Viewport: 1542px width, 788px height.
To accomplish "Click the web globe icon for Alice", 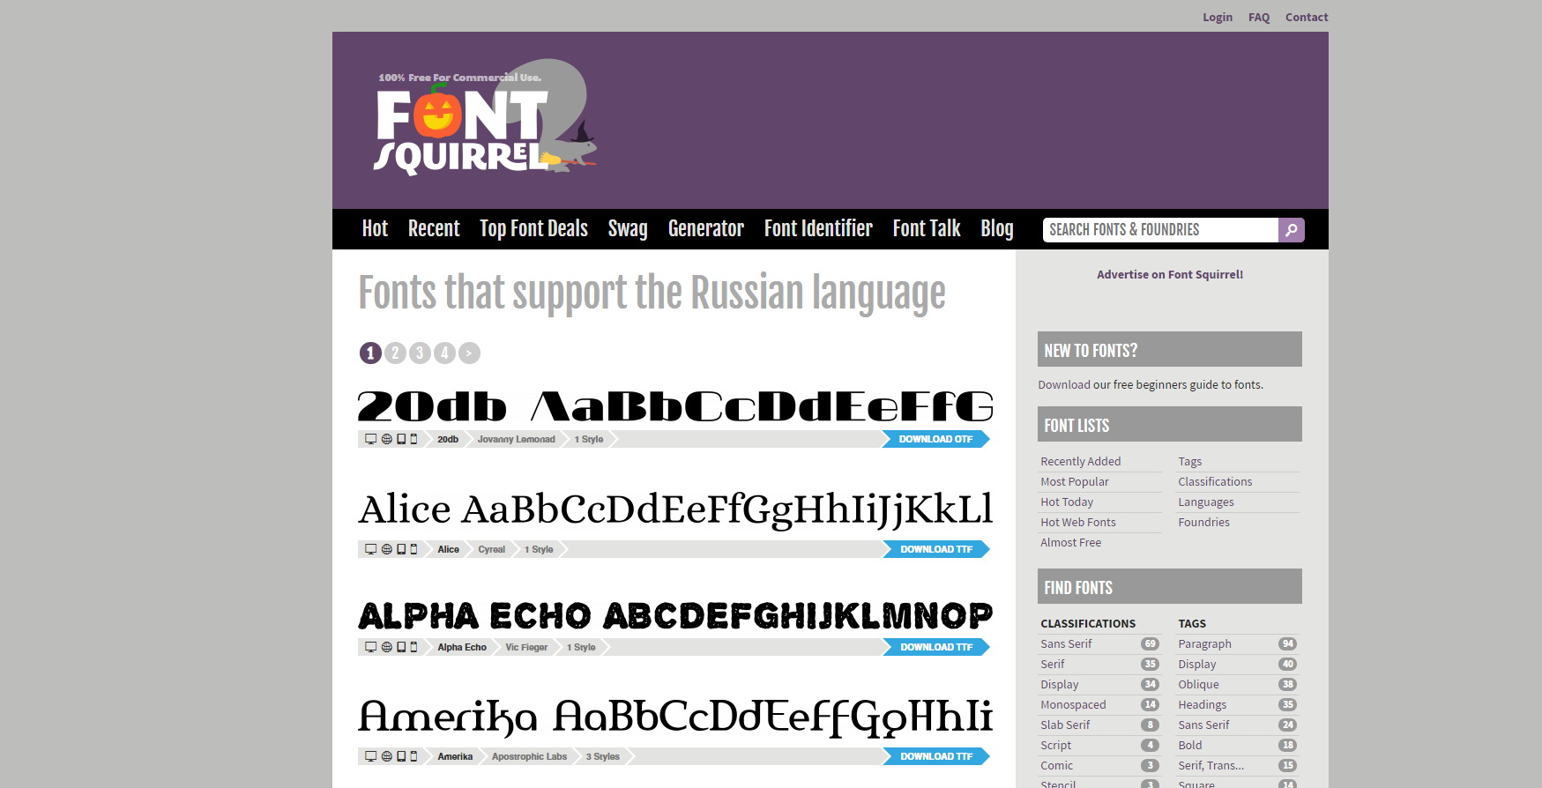I will 386,549.
